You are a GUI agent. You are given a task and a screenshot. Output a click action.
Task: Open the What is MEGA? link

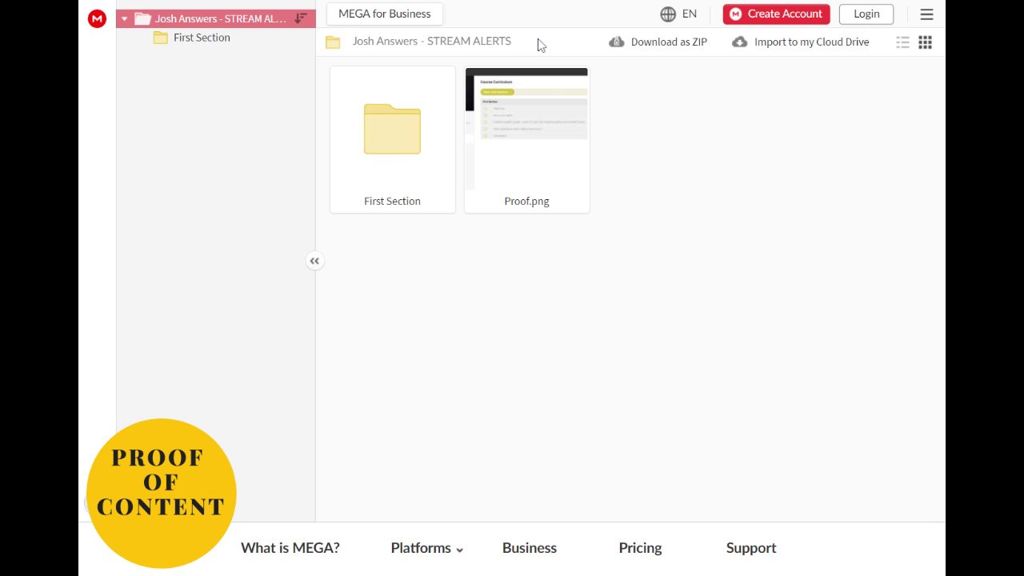click(290, 548)
